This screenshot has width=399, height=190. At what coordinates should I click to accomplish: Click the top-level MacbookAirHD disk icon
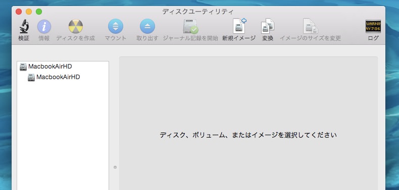tap(23, 67)
